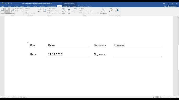Click the table move handle
This screenshot has width=179, height=100.
tap(28, 43)
